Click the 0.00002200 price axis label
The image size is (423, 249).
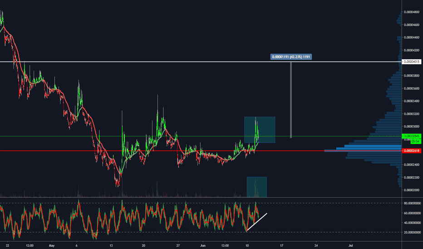click(412, 177)
